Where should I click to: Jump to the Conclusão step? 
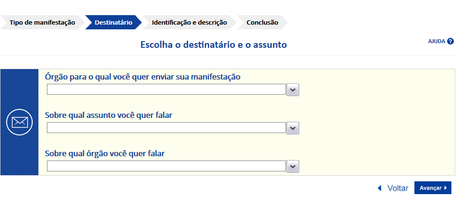point(262,22)
